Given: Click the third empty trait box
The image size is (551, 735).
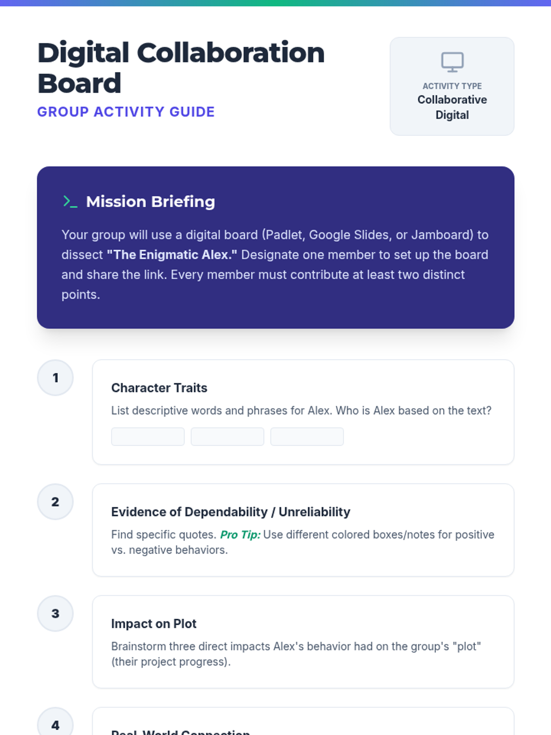Looking at the screenshot, I should pos(307,436).
